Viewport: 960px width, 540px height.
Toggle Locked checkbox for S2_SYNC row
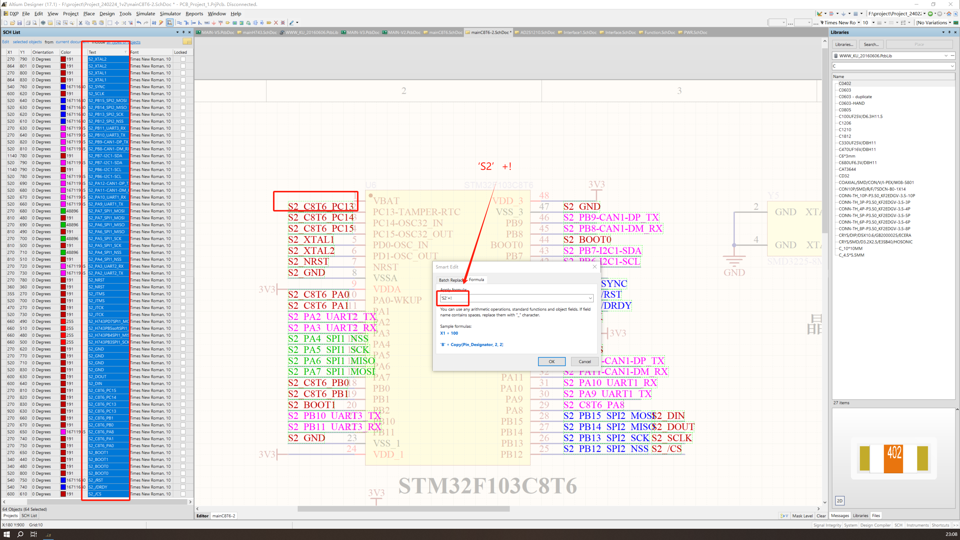[183, 87]
